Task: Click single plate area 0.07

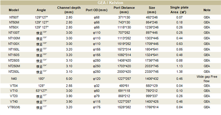Action: (179, 17)
